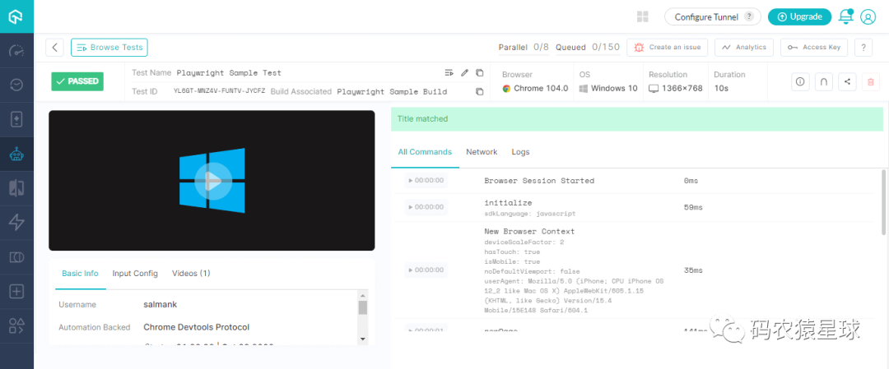The image size is (889, 369).
Task: Click Playwright Sample Build name
Action: [392, 91]
